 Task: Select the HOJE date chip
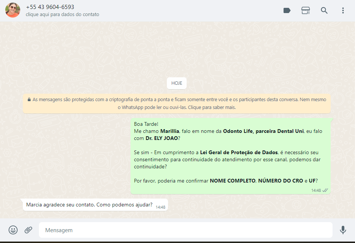(x=177, y=83)
